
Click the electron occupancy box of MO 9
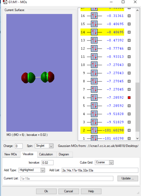(x=94, y=73)
